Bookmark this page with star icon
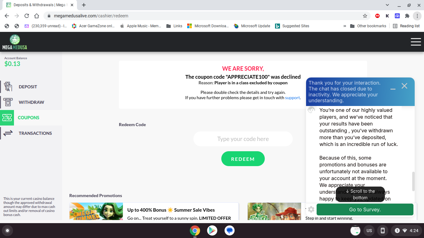The image size is (424, 238). point(365,16)
